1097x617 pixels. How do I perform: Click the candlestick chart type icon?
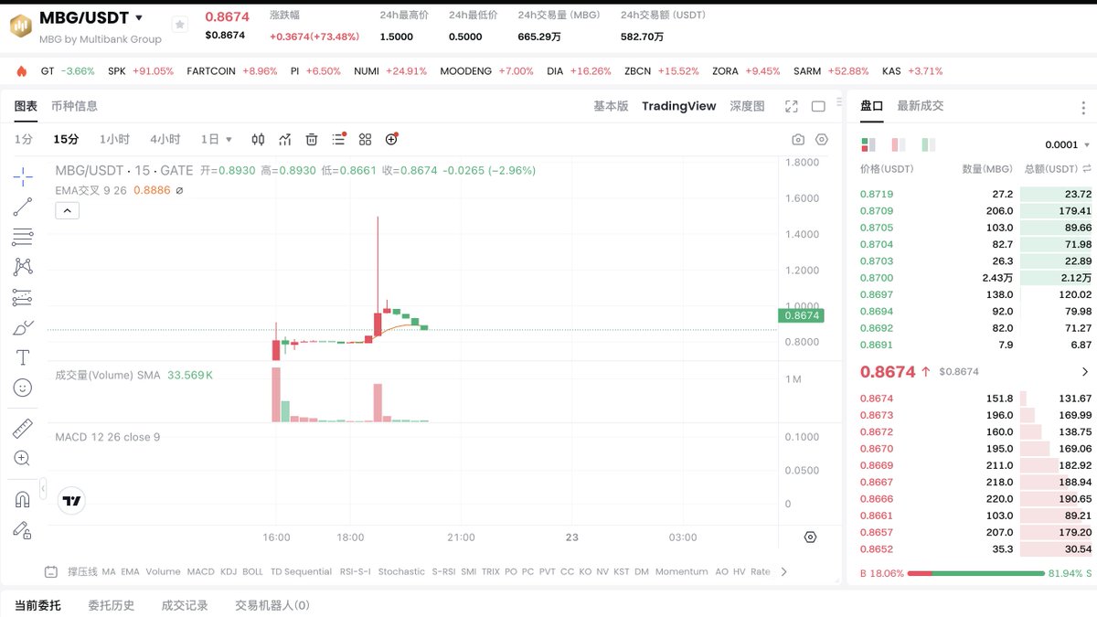click(258, 139)
